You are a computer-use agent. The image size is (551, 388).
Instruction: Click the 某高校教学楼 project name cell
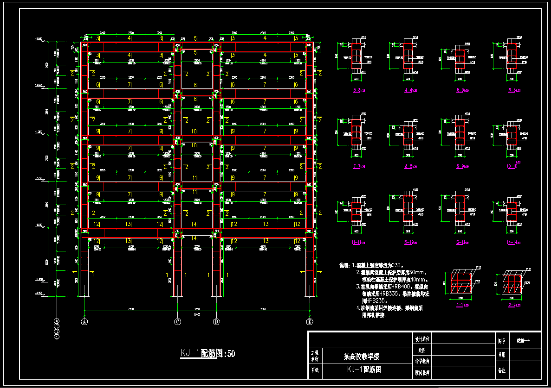point(361,357)
